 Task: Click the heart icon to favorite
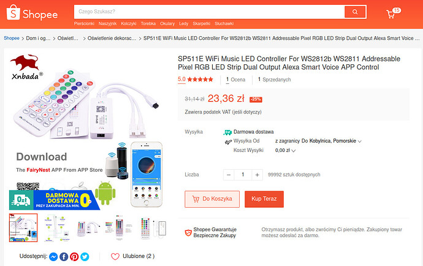115,257
